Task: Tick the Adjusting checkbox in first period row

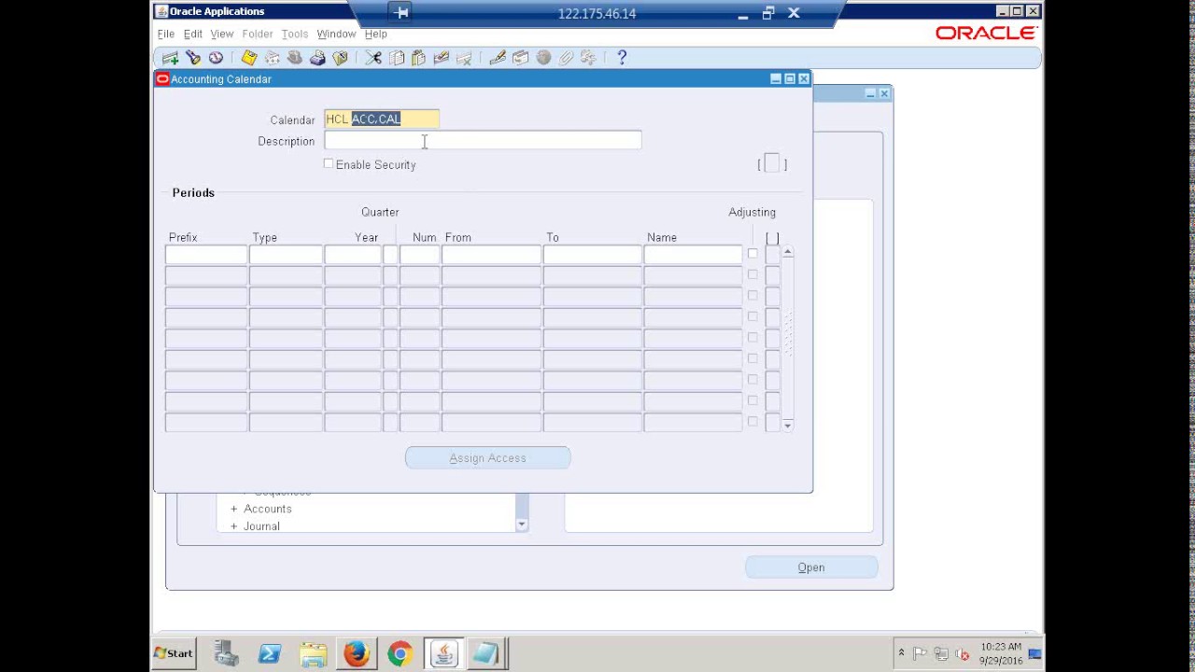Action: point(752,254)
